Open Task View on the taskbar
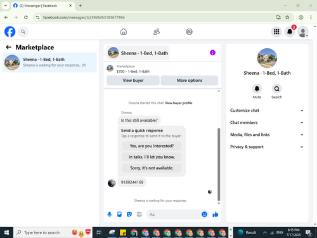 pyautogui.click(x=99, y=232)
